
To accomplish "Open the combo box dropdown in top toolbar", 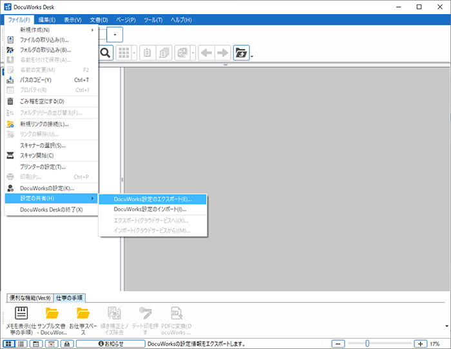I will point(115,35).
